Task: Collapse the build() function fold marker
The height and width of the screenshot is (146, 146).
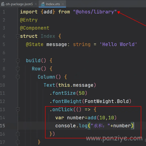Action: [18, 61]
